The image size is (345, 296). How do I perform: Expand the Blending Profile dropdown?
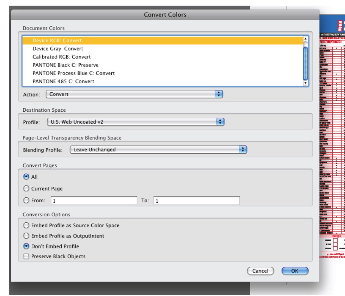click(159, 149)
